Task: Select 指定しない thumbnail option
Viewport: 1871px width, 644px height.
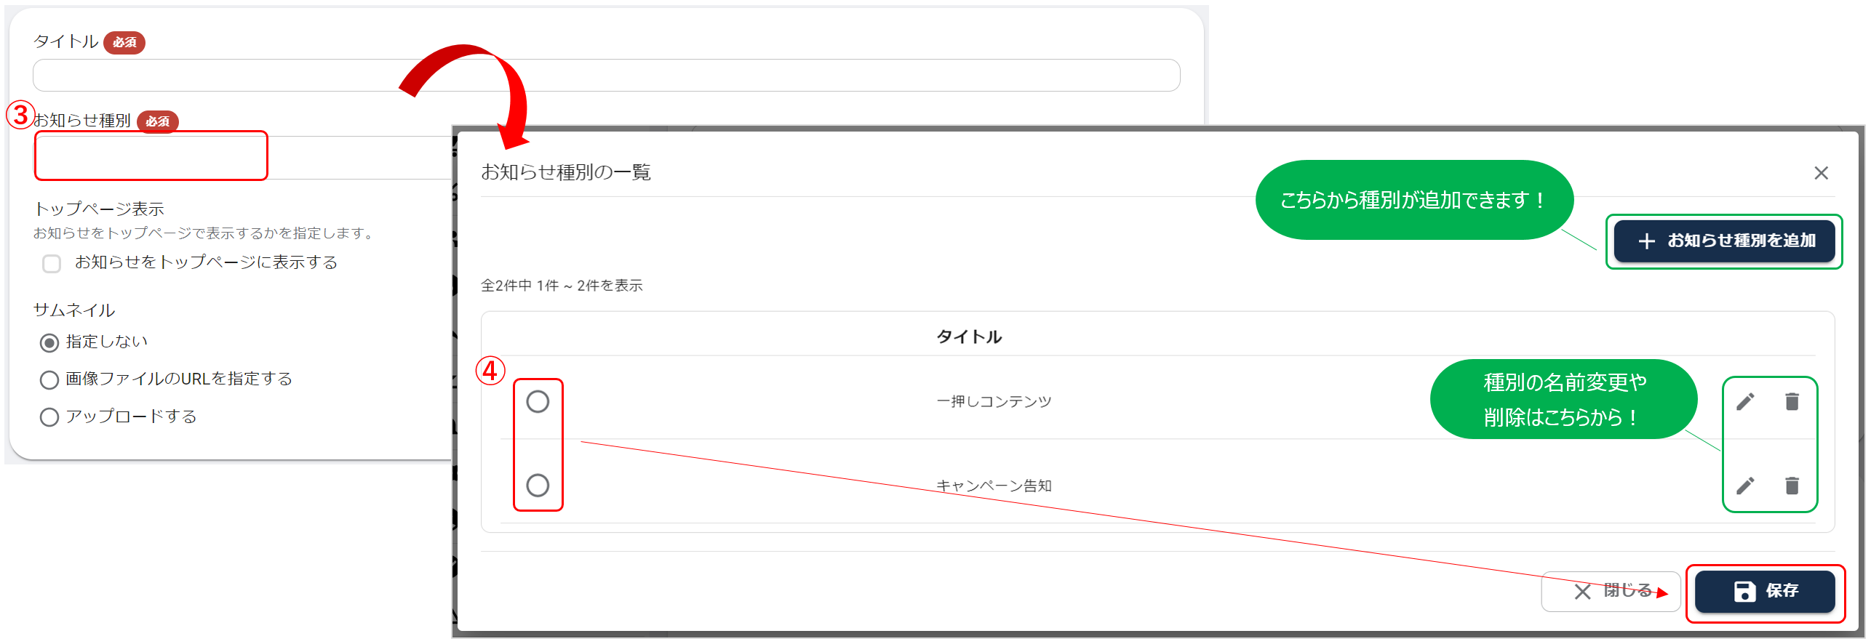Action: (x=49, y=342)
